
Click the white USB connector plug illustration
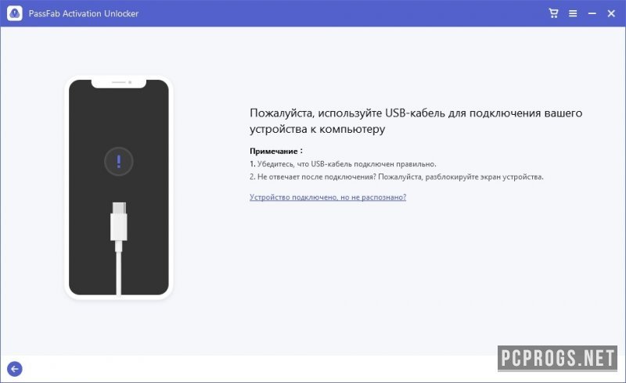click(119, 222)
